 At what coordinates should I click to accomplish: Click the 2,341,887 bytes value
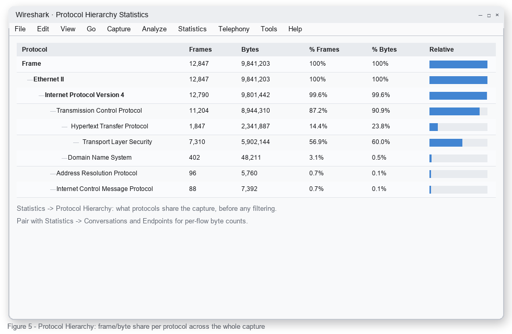click(x=255, y=126)
